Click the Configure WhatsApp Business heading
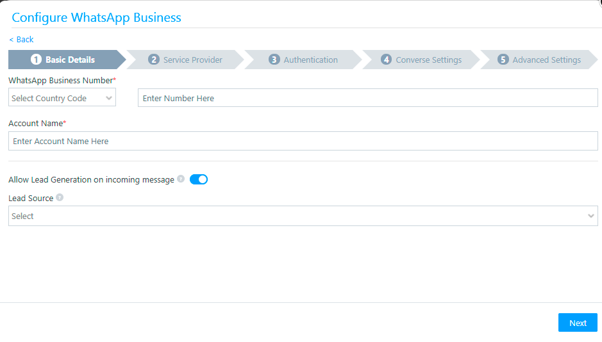 click(96, 18)
